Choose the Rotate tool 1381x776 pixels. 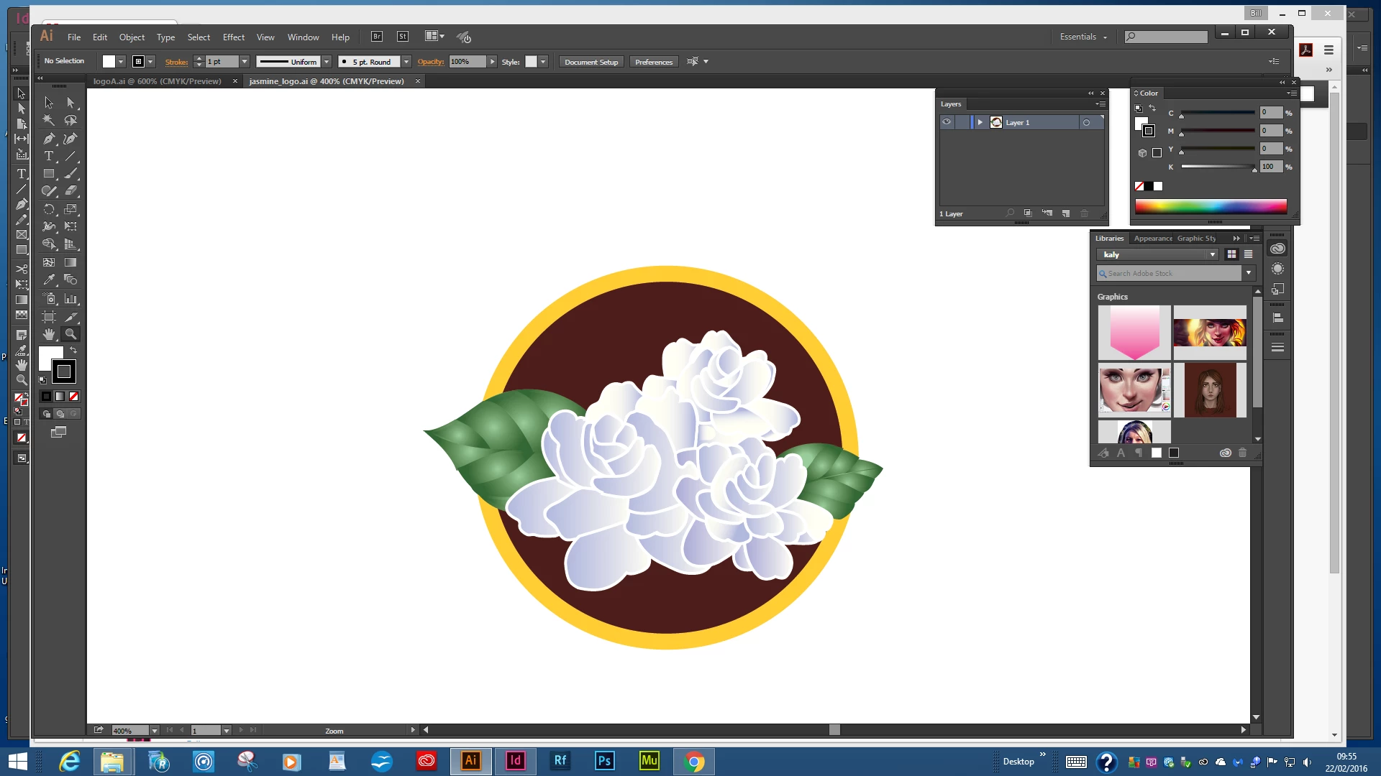pos(48,209)
